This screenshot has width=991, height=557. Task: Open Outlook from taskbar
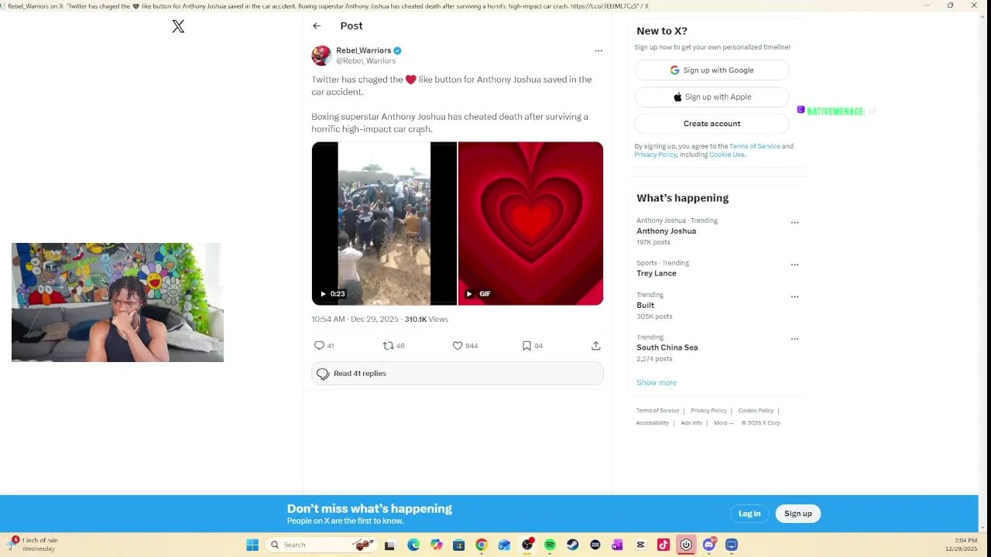coord(504,545)
